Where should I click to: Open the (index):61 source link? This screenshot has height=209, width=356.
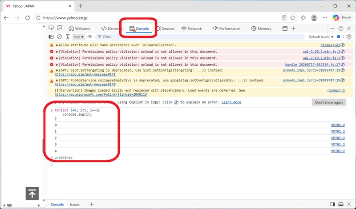pyautogui.click(x=330, y=45)
